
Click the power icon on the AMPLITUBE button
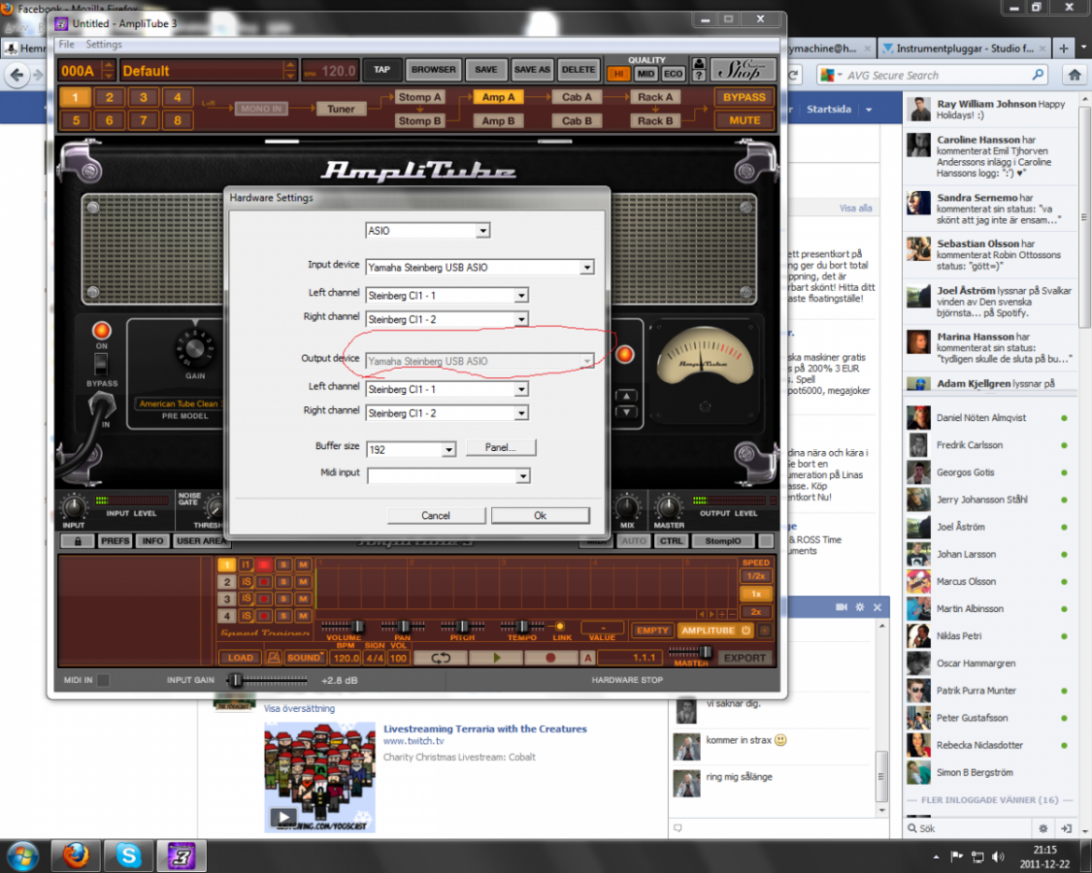(745, 630)
